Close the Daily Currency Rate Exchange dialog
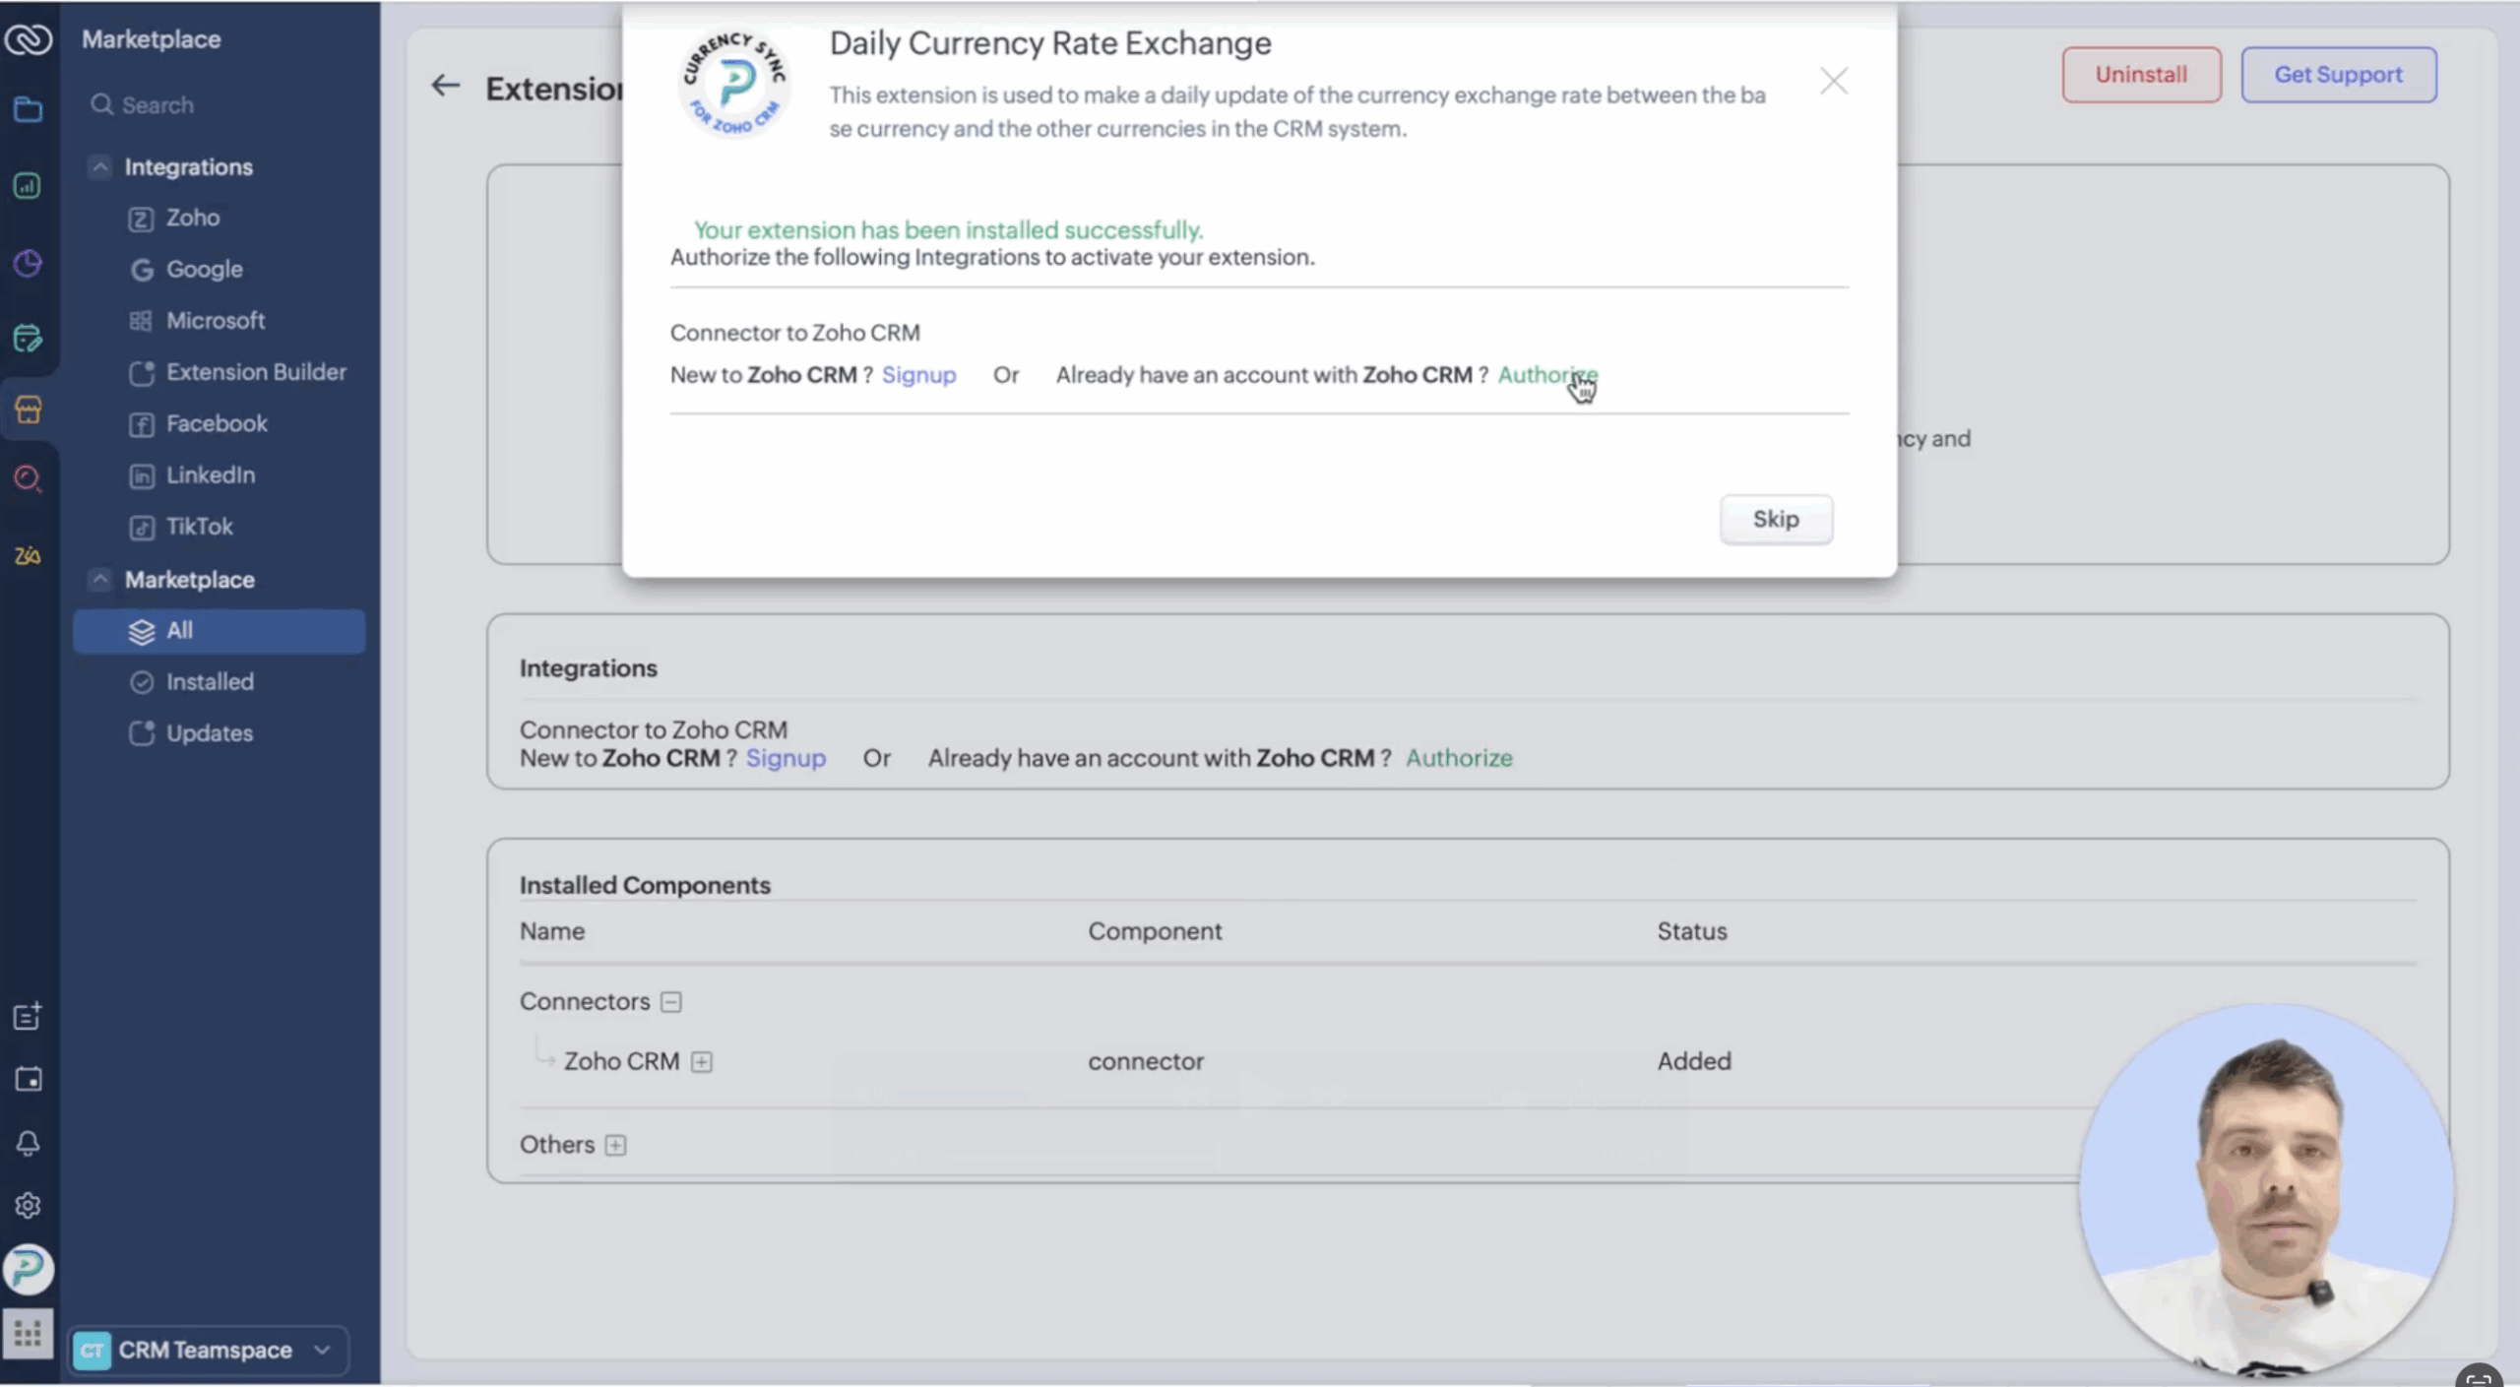Image resolution: width=2520 pixels, height=1387 pixels. point(1833,81)
